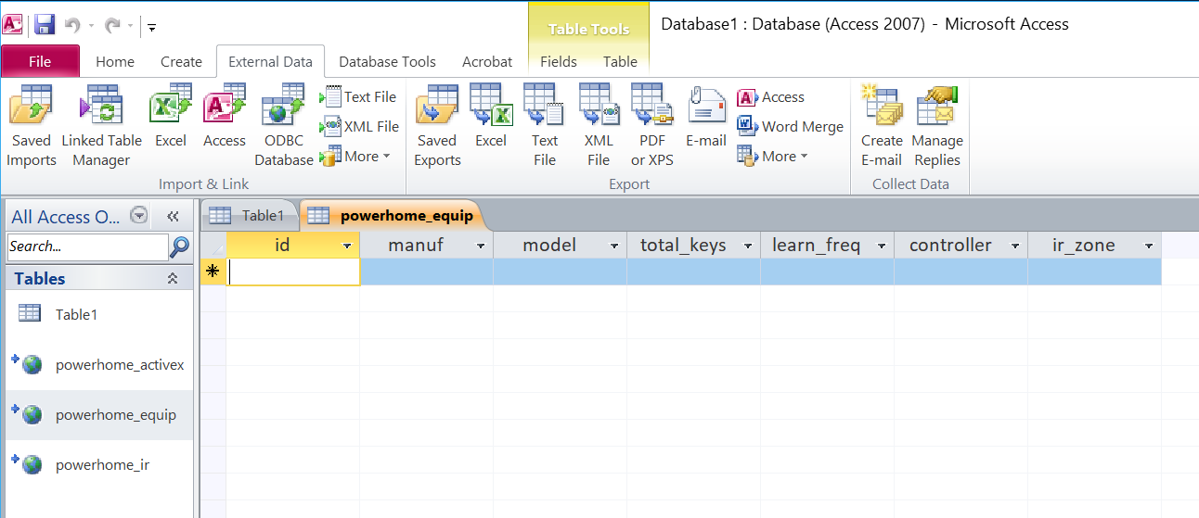This screenshot has width=1199, height=518.
Task: Import from ODBC Database
Action: coord(284,125)
